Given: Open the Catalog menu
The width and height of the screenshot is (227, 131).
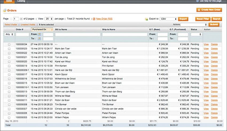Looking at the screenshot, I should (x=21, y=1).
